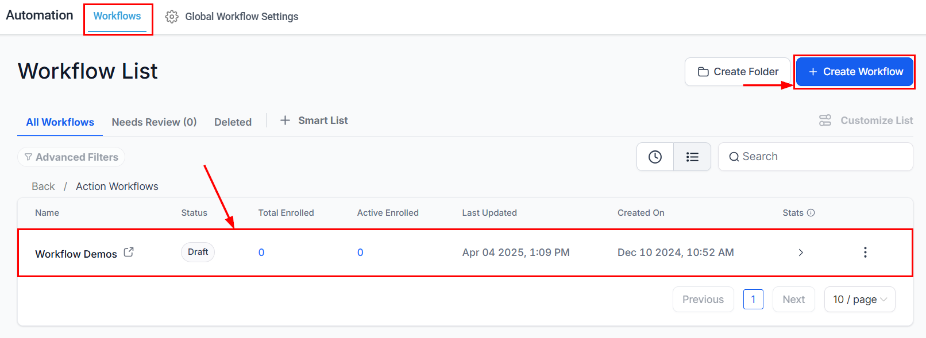926x338 pixels.
Task: Click the Create Workflow button
Action: [855, 72]
